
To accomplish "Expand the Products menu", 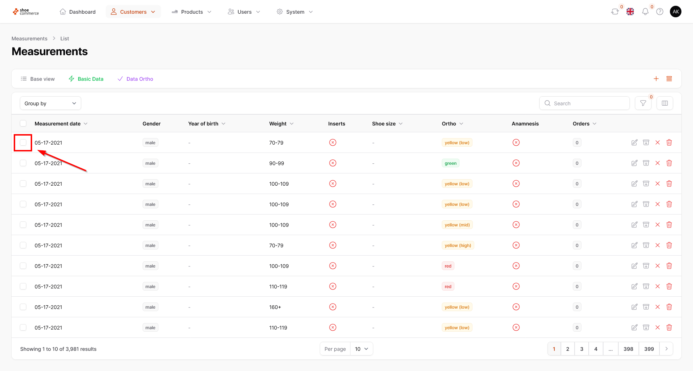I will 192,12.
